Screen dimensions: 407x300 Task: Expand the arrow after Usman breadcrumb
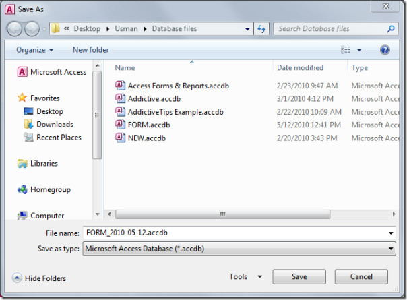(145, 29)
